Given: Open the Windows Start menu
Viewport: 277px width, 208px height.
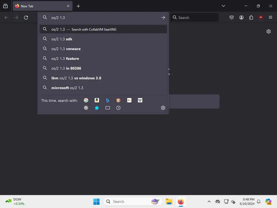Looking at the screenshot, I should click(x=96, y=201).
